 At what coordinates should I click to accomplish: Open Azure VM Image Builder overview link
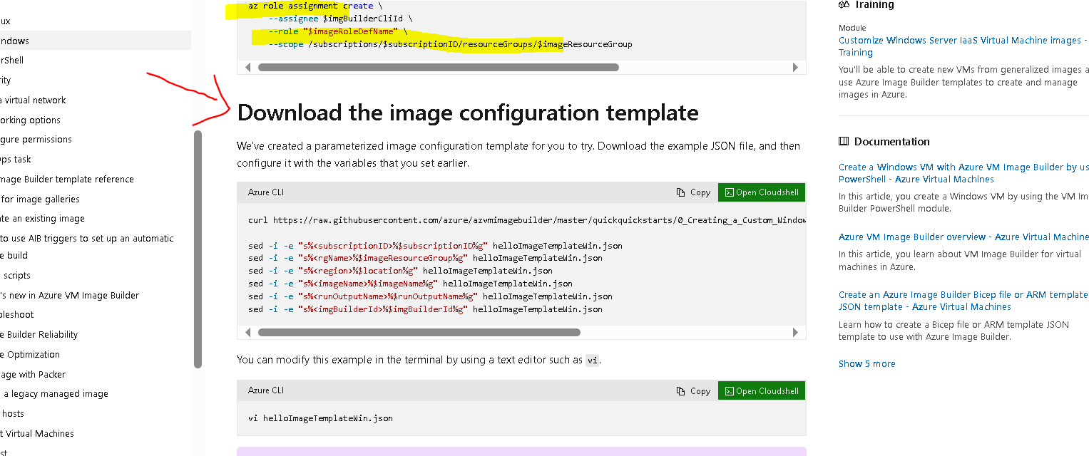(963, 237)
